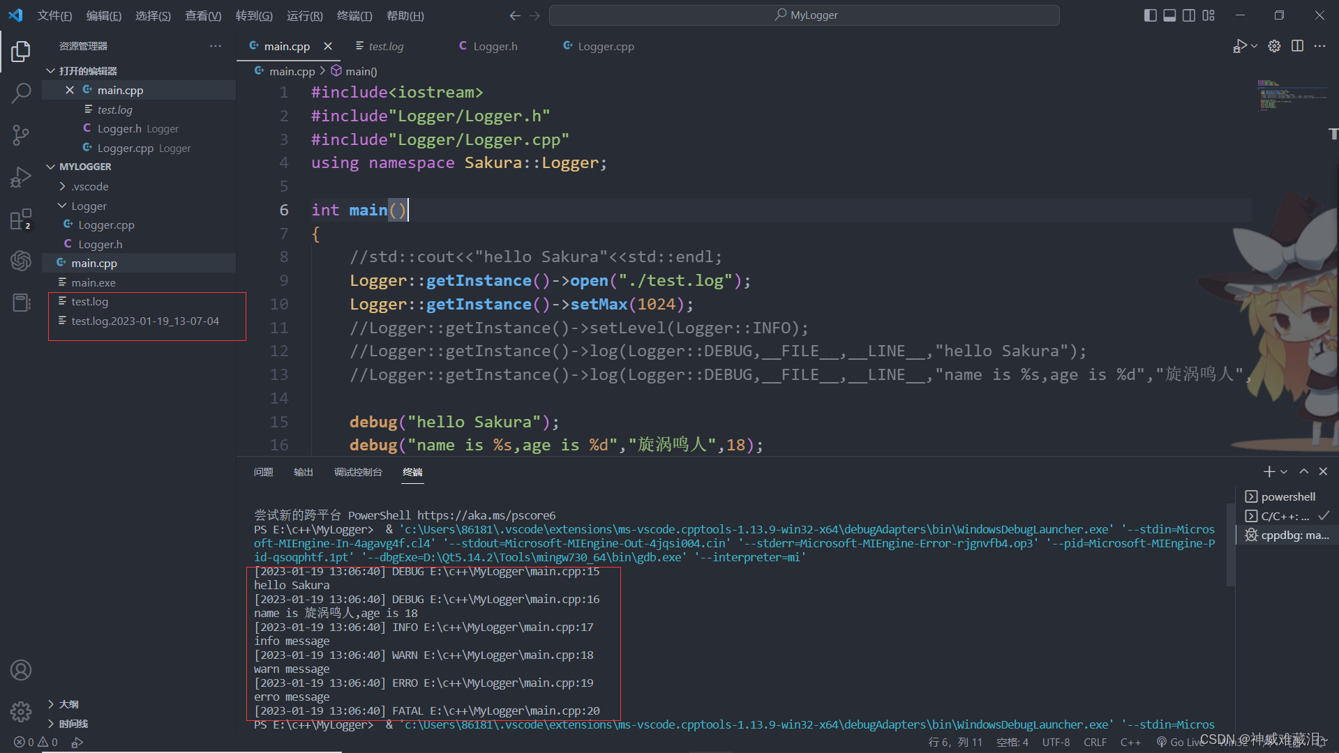Viewport: 1339px width, 753px height.
Task: Open the 运行 menu
Action: (304, 15)
